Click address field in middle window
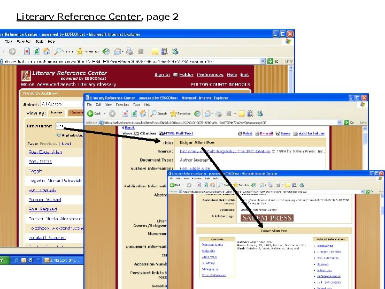Screen dimensions: 385x289 click(219, 123)
